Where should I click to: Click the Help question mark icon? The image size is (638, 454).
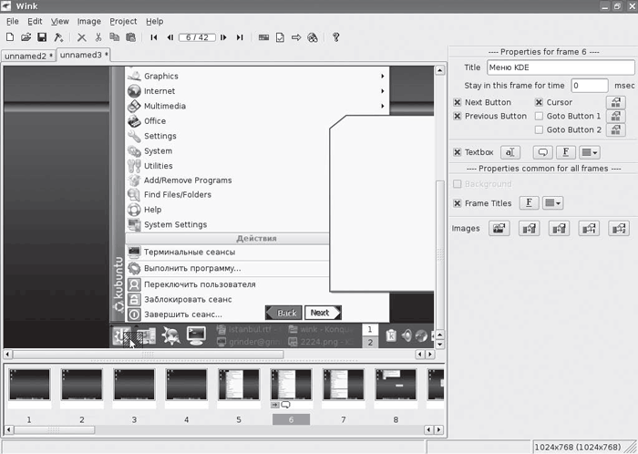tap(336, 37)
